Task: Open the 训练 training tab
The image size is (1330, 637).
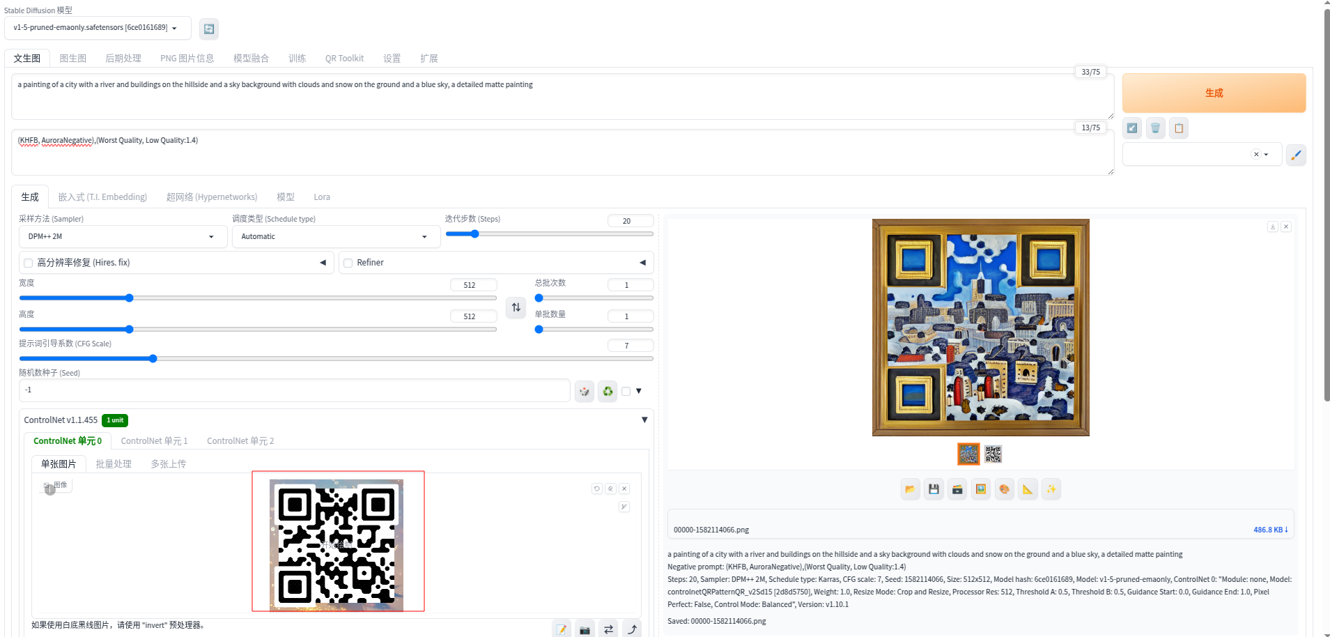Action: click(x=297, y=59)
